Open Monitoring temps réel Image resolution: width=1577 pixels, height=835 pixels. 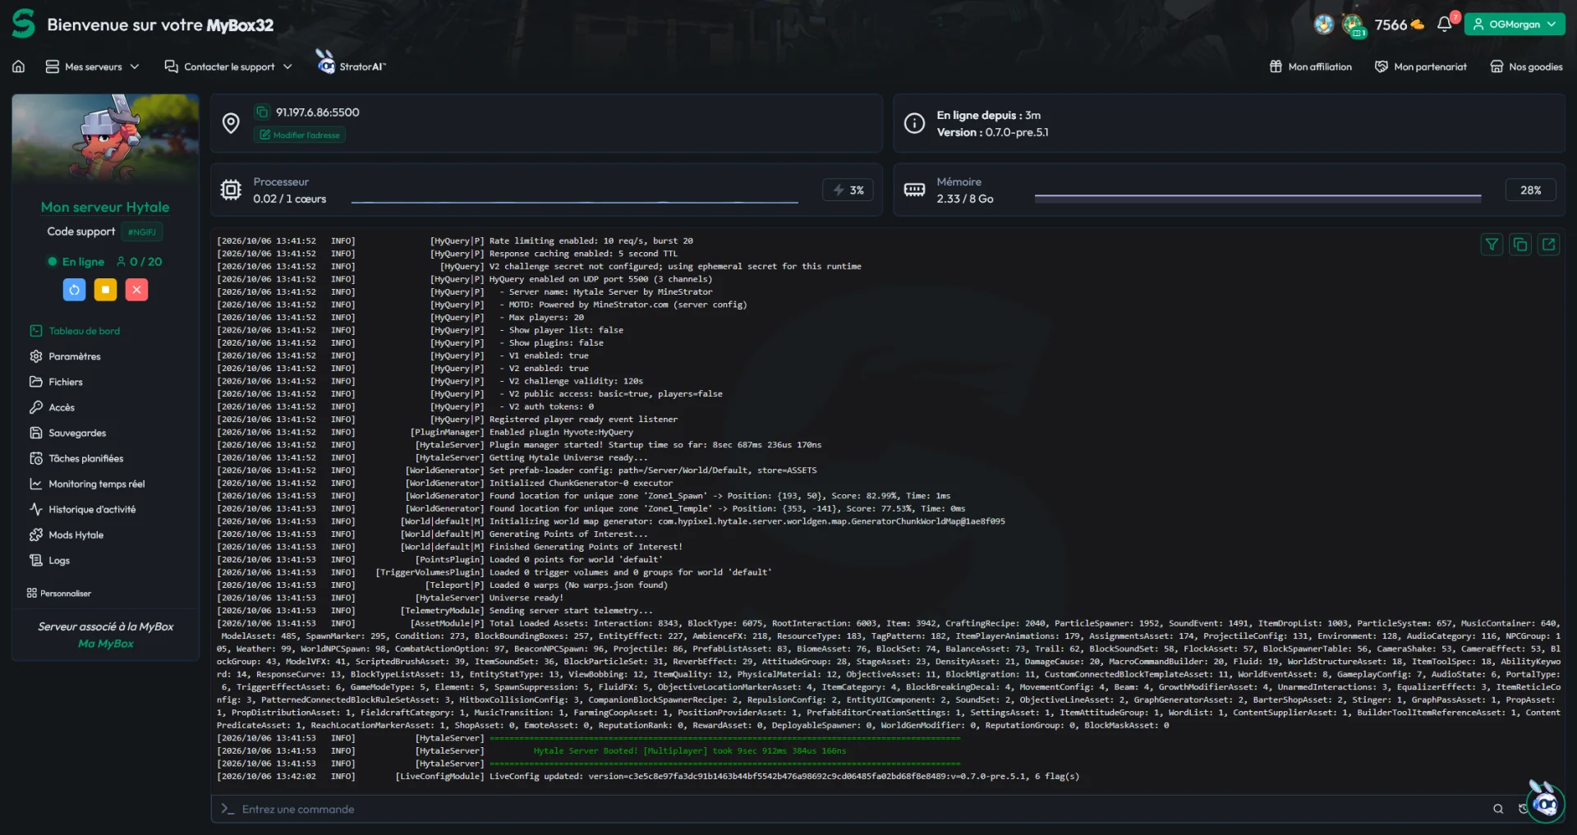87,484
